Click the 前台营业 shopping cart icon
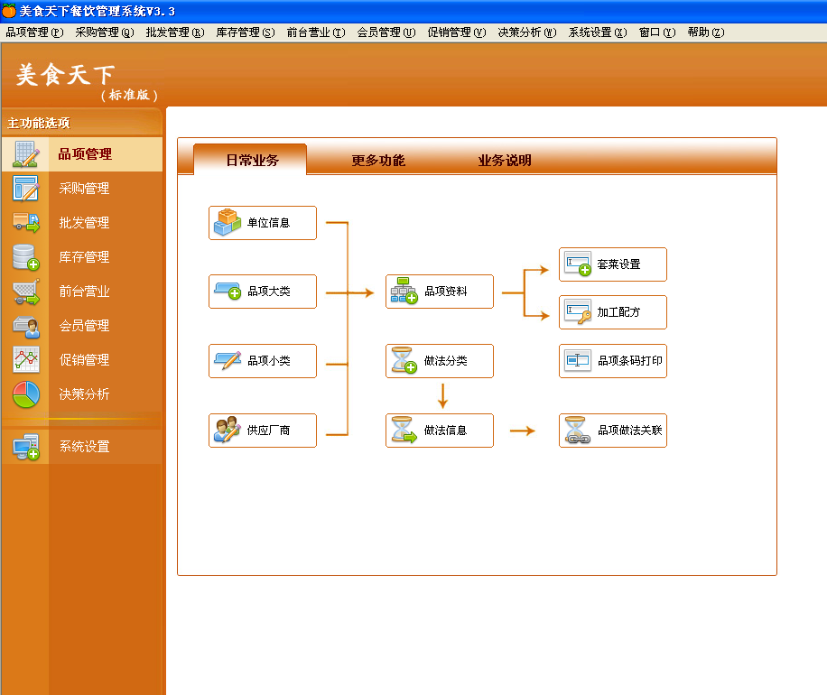Screen dimensions: 827x695 25,292
